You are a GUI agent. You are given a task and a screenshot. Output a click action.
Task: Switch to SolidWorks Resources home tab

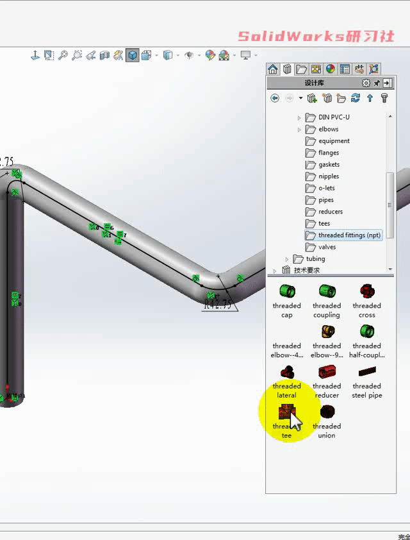(273, 69)
